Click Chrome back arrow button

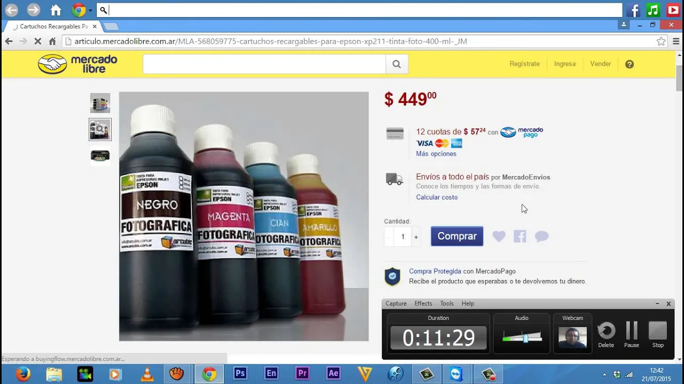pyautogui.click(x=9, y=41)
